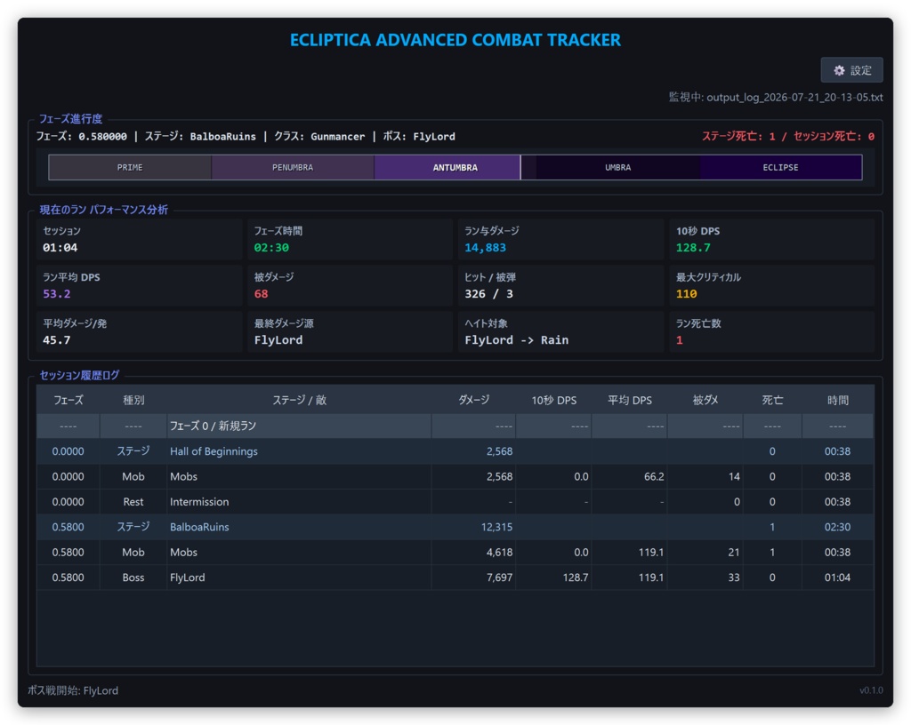Click the セッション 01:04 stat card
The height and width of the screenshot is (725, 911).
[x=140, y=239]
